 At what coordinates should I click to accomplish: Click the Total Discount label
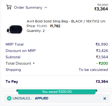18,63
